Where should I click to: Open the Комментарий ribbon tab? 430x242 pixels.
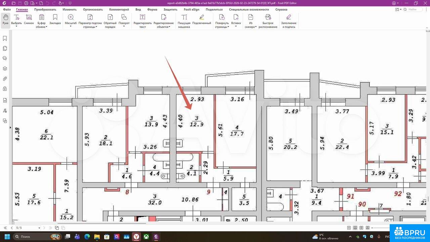click(x=119, y=9)
